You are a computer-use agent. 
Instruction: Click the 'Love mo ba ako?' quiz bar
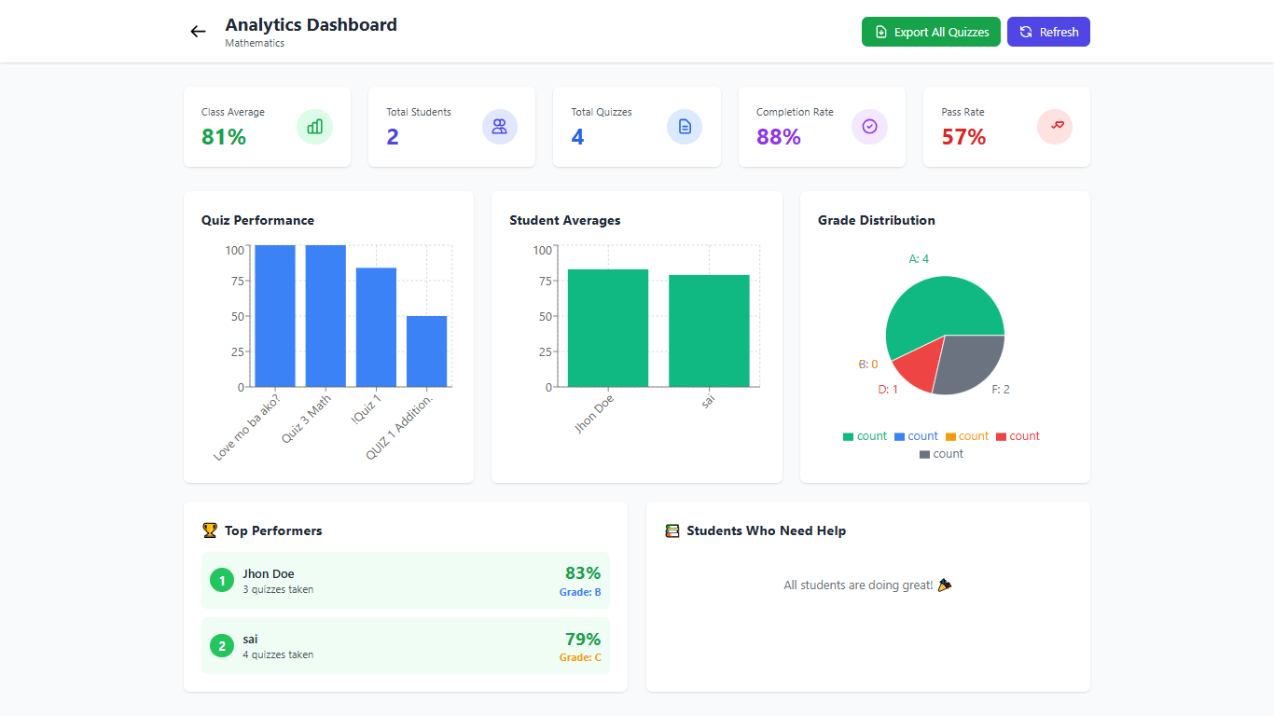pyautogui.click(x=275, y=316)
